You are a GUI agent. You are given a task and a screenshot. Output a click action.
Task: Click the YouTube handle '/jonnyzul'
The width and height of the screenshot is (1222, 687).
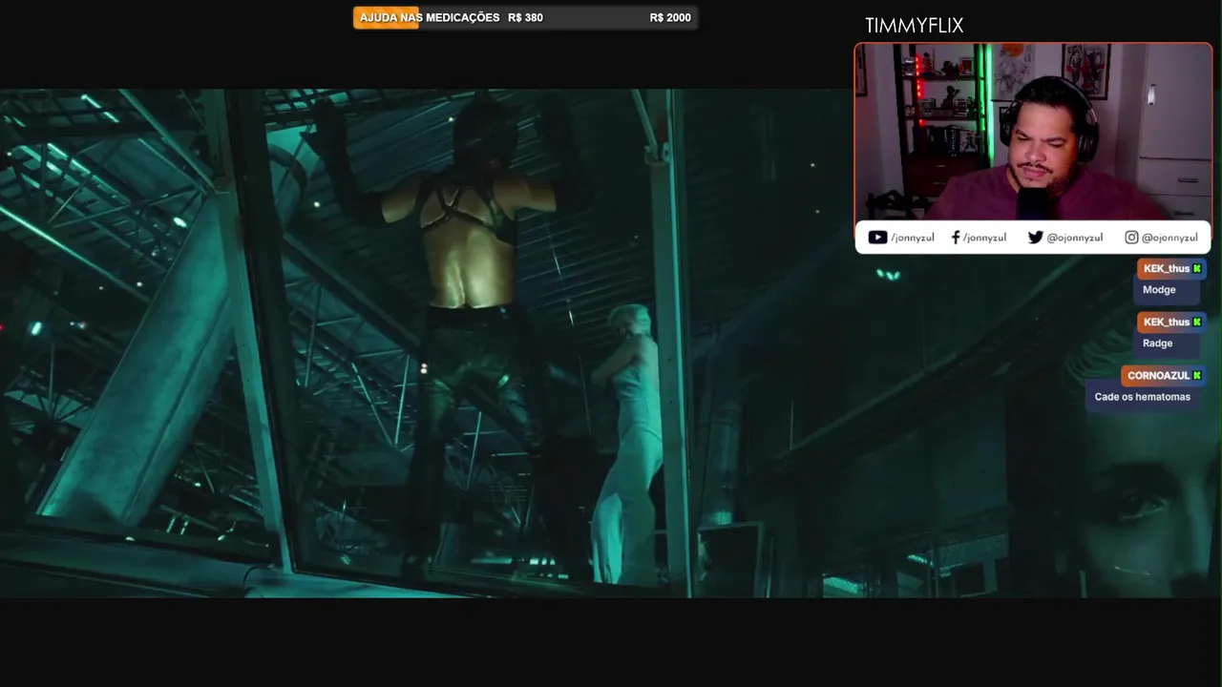913,238
